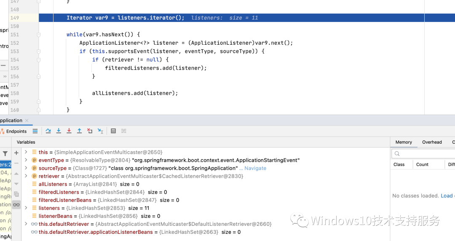This screenshot has height=241, width=455.
Task: Click gutter line number 149
Action: [x=14, y=18]
